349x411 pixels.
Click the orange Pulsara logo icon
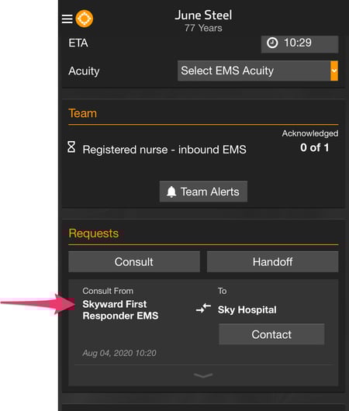coord(85,19)
